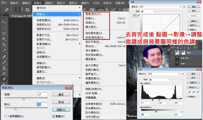The width and height of the screenshot is (203, 120).
Task: Open the flow 100% dropdown arrow
Action: pos(107,10)
